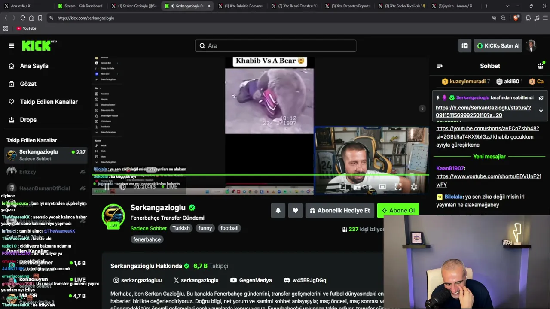The height and width of the screenshot is (309, 550).
Task: Toggle notification bell for Serkangazioglu
Action: point(278,211)
